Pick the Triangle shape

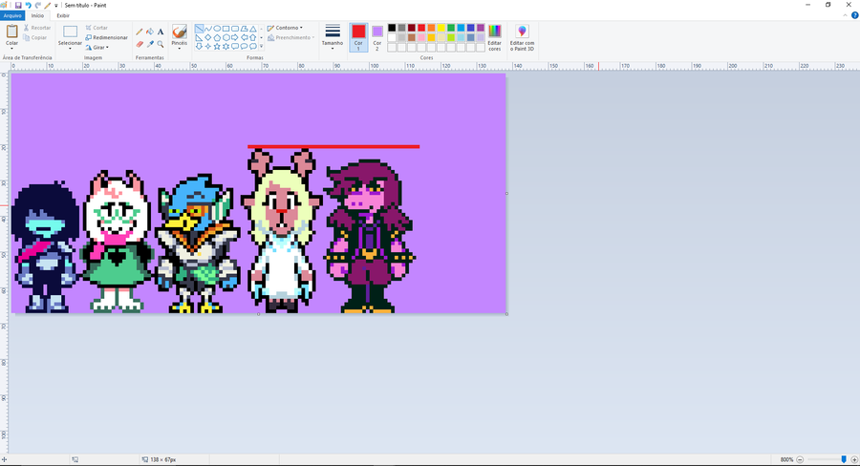[253, 29]
